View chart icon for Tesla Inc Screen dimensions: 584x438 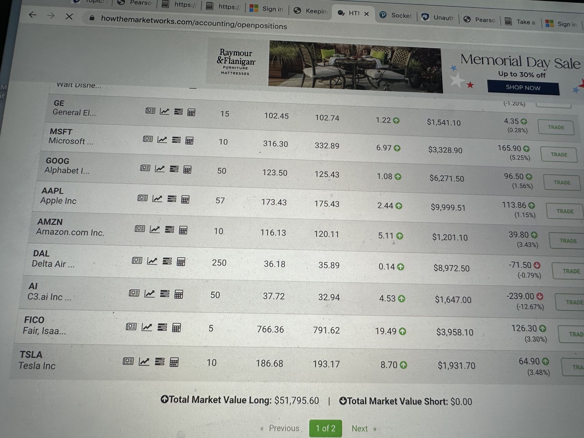pos(144,361)
